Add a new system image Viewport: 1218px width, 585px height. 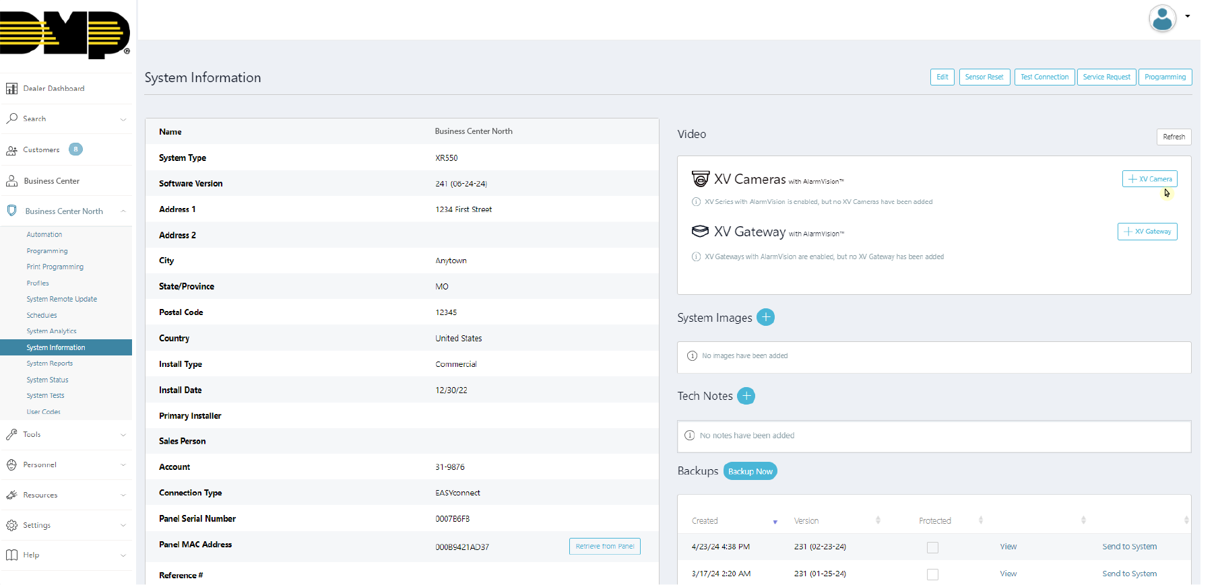coord(765,317)
